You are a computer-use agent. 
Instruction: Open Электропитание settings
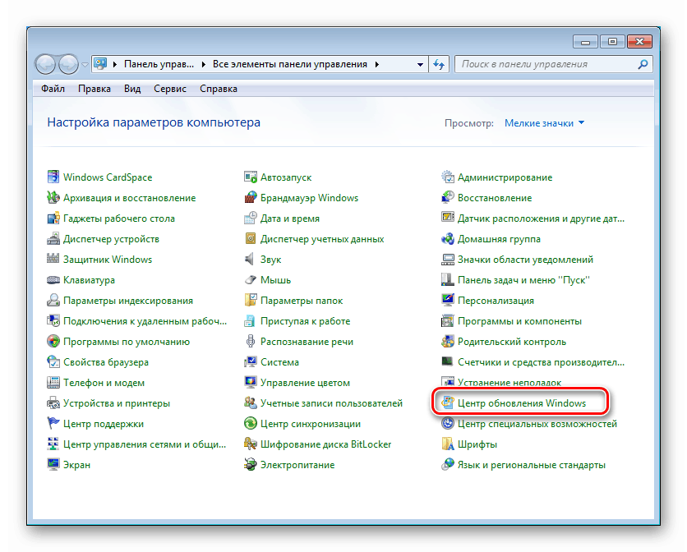tap(297, 464)
